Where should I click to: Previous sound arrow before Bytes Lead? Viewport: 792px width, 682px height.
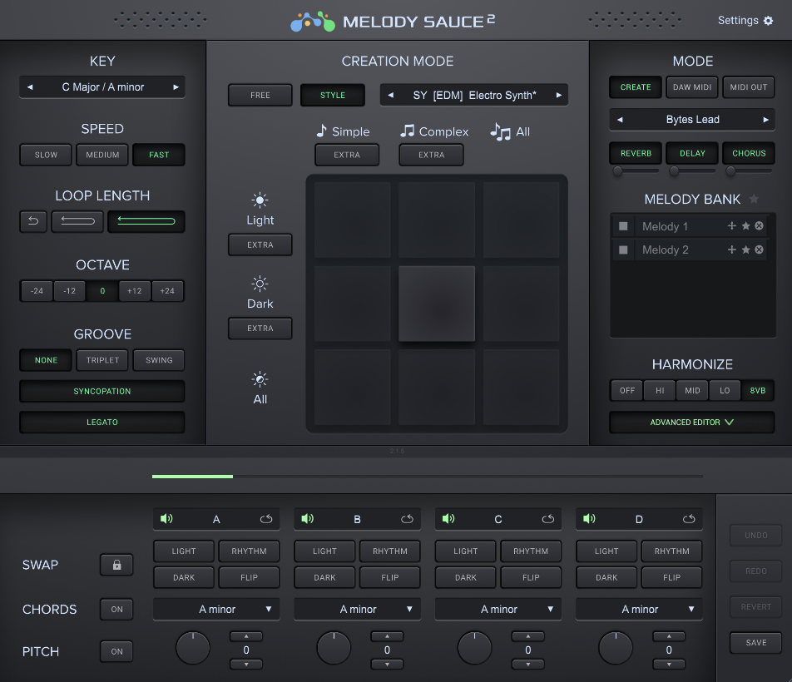coord(620,120)
